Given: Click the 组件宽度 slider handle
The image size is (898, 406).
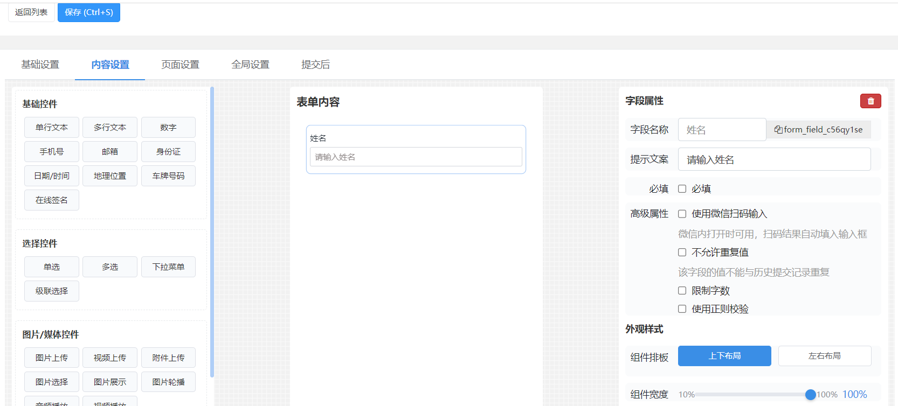Looking at the screenshot, I should coord(810,395).
